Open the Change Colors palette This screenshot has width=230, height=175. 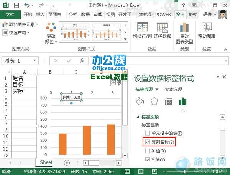pyautogui.click(x=51, y=33)
